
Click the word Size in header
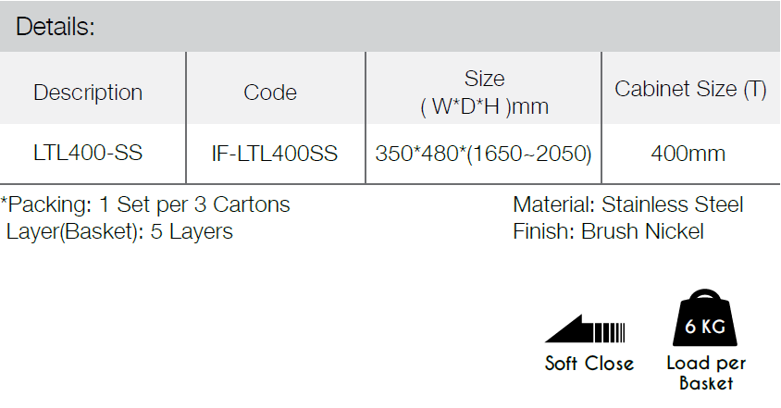[x=484, y=79]
